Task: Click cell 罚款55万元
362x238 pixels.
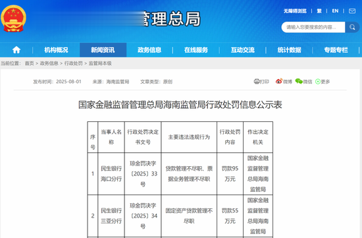Action: click(230, 216)
